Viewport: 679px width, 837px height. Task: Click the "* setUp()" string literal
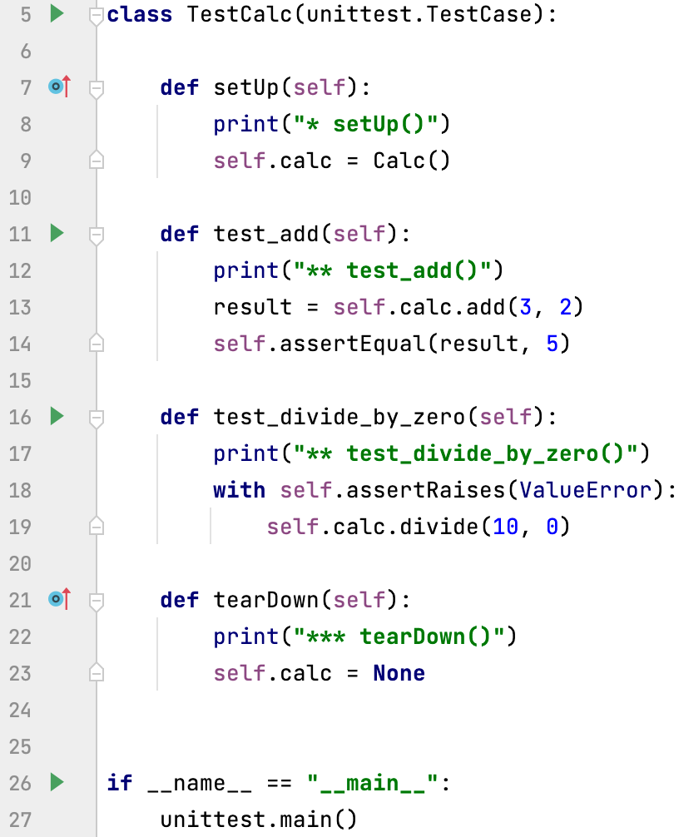click(x=365, y=124)
